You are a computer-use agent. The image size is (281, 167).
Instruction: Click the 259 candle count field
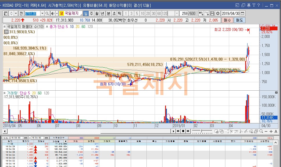[184, 13]
